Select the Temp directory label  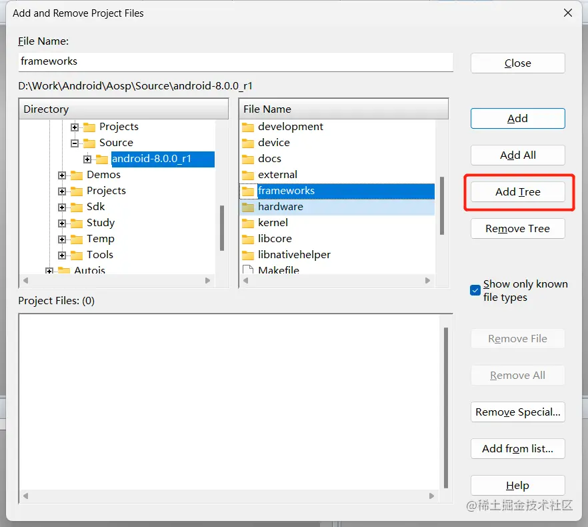click(101, 239)
